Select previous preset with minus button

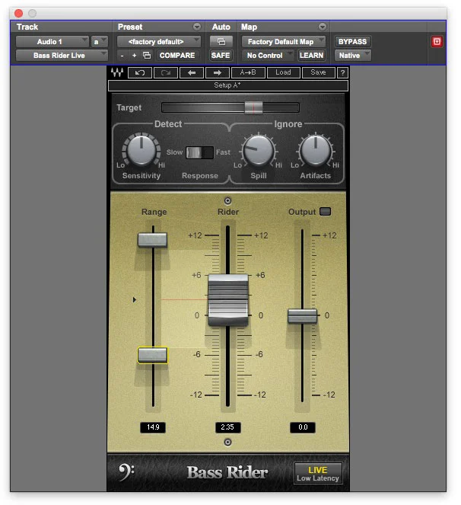pos(122,56)
